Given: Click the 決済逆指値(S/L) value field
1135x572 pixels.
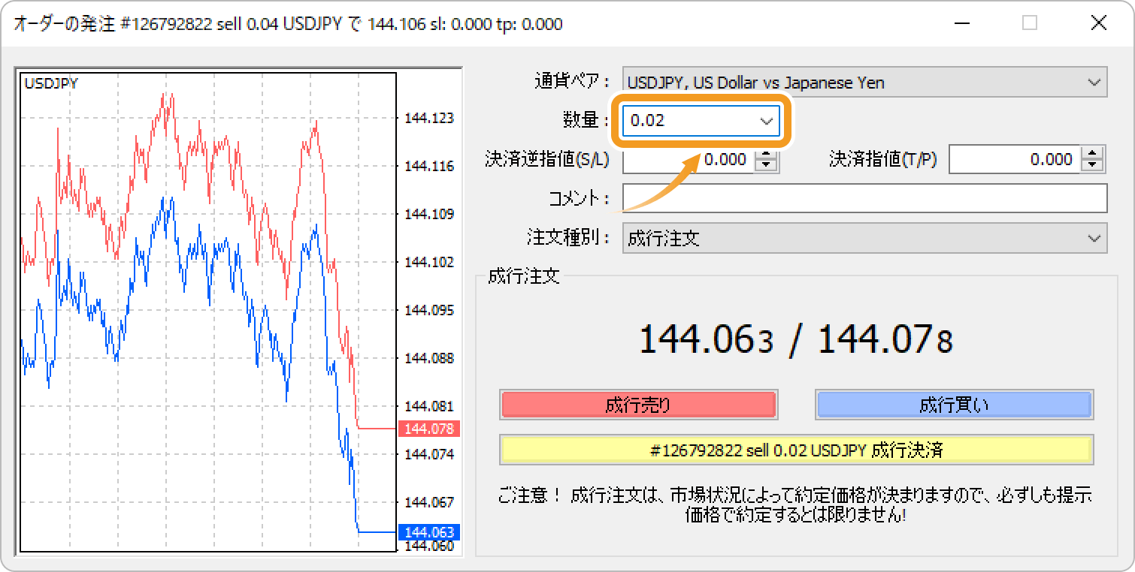Looking at the screenshot, I should 689,159.
